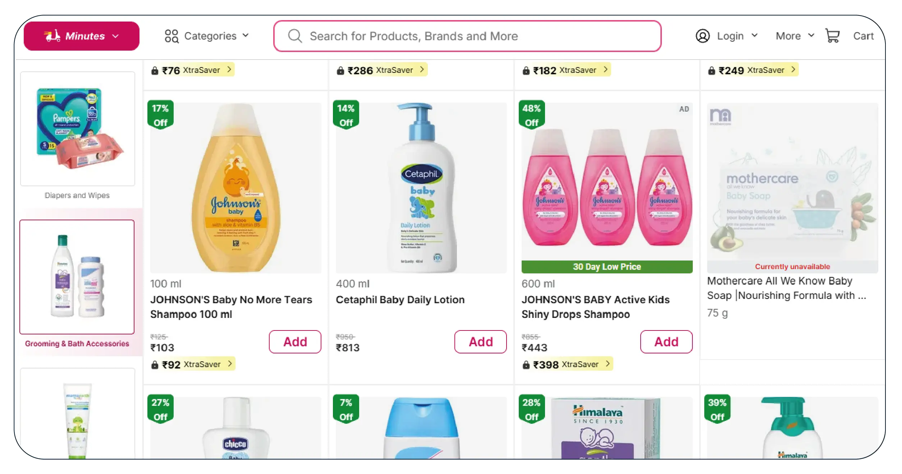Open the Categories dropdown chevron
Image resolution: width=902 pixels, height=474 pixels.
click(246, 36)
